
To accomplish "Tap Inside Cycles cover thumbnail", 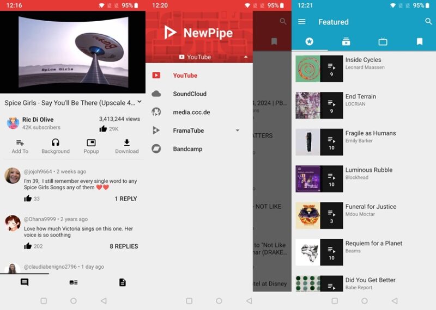I will click(308, 69).
